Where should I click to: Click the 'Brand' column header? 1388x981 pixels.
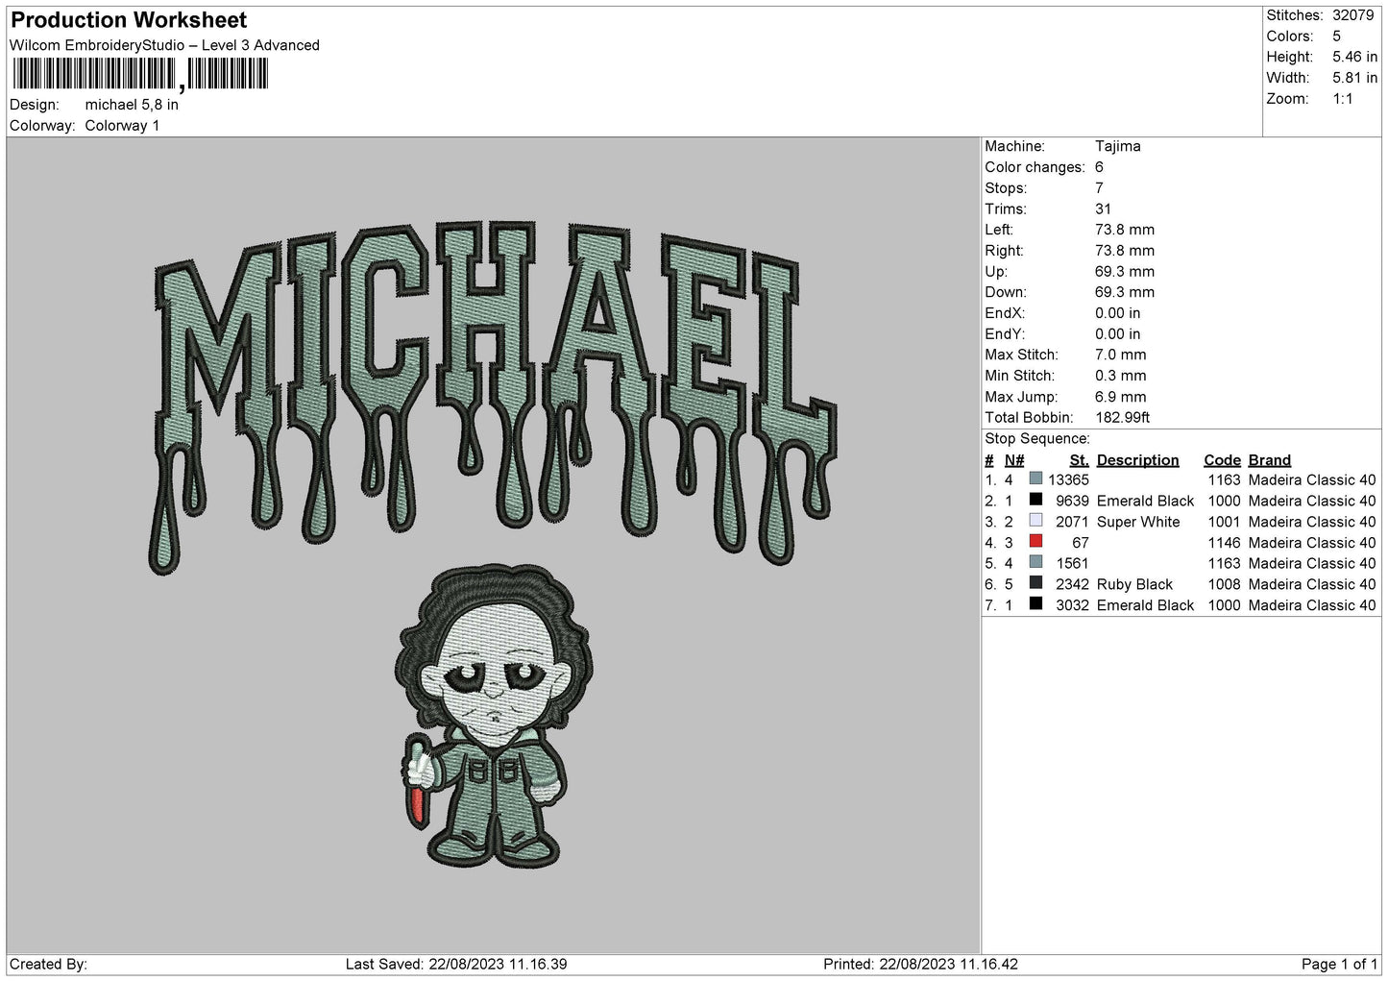pyautogui.click(x=1270, y=460)
